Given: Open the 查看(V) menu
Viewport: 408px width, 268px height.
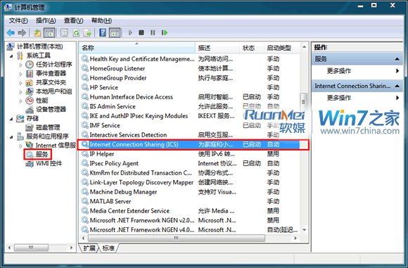Looking at the screenshot, I should coord(73,20).
